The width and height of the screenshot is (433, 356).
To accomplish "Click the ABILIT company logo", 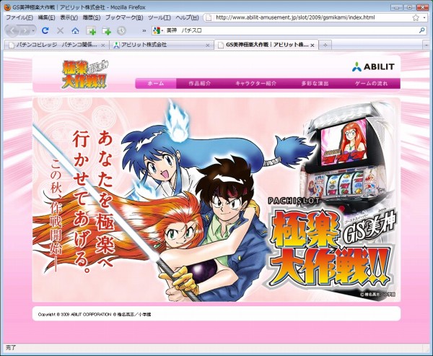I will [373, 66].
